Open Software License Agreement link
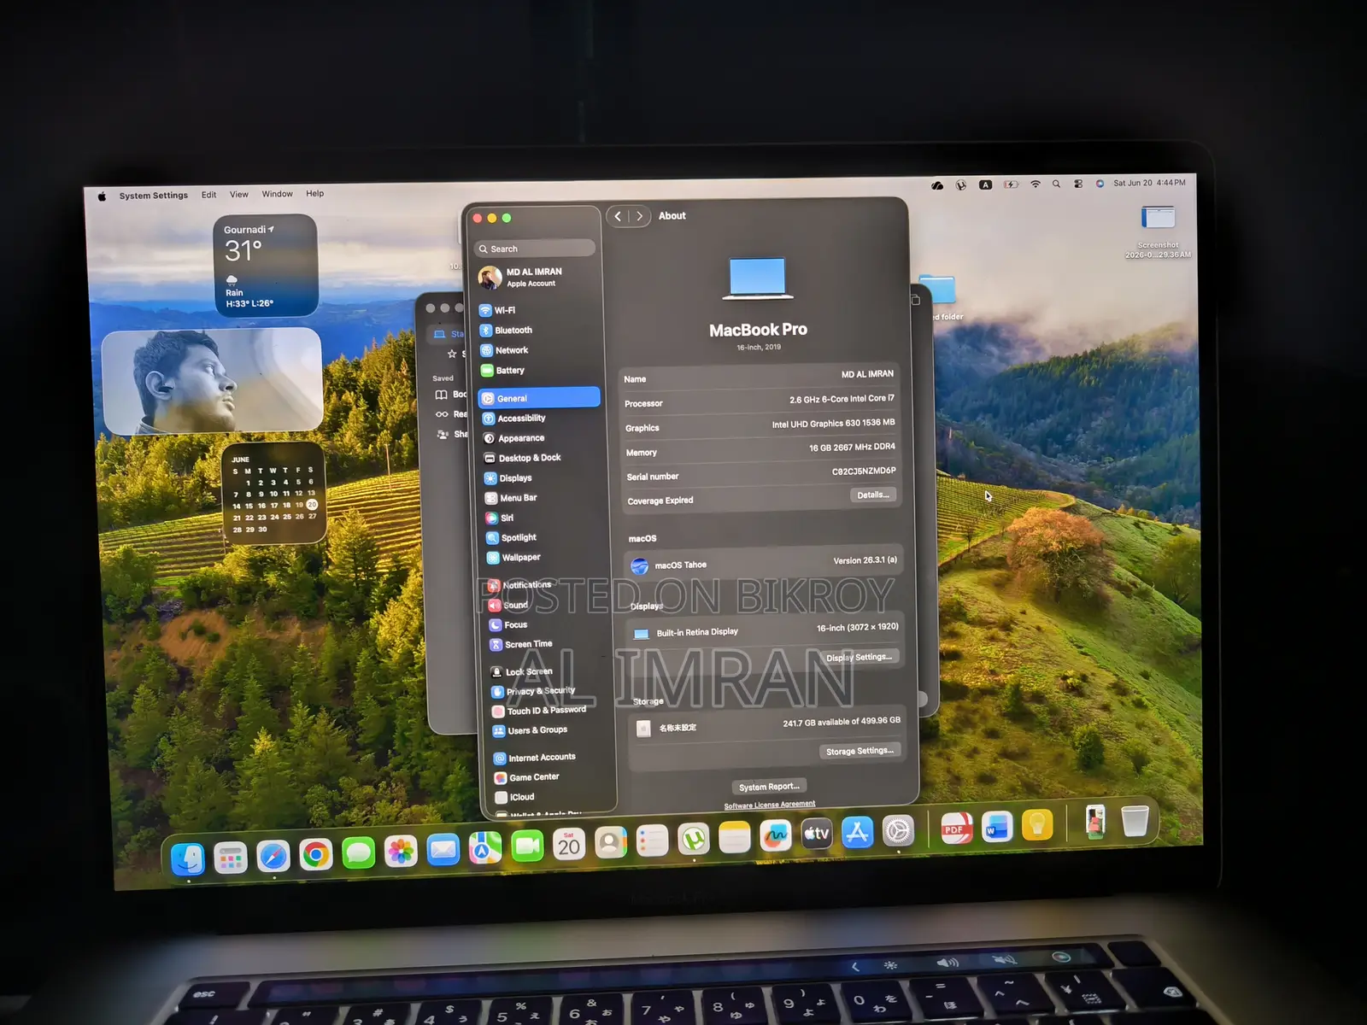The width and height of the screenshot is (1367, 1025). click(770, 805)
